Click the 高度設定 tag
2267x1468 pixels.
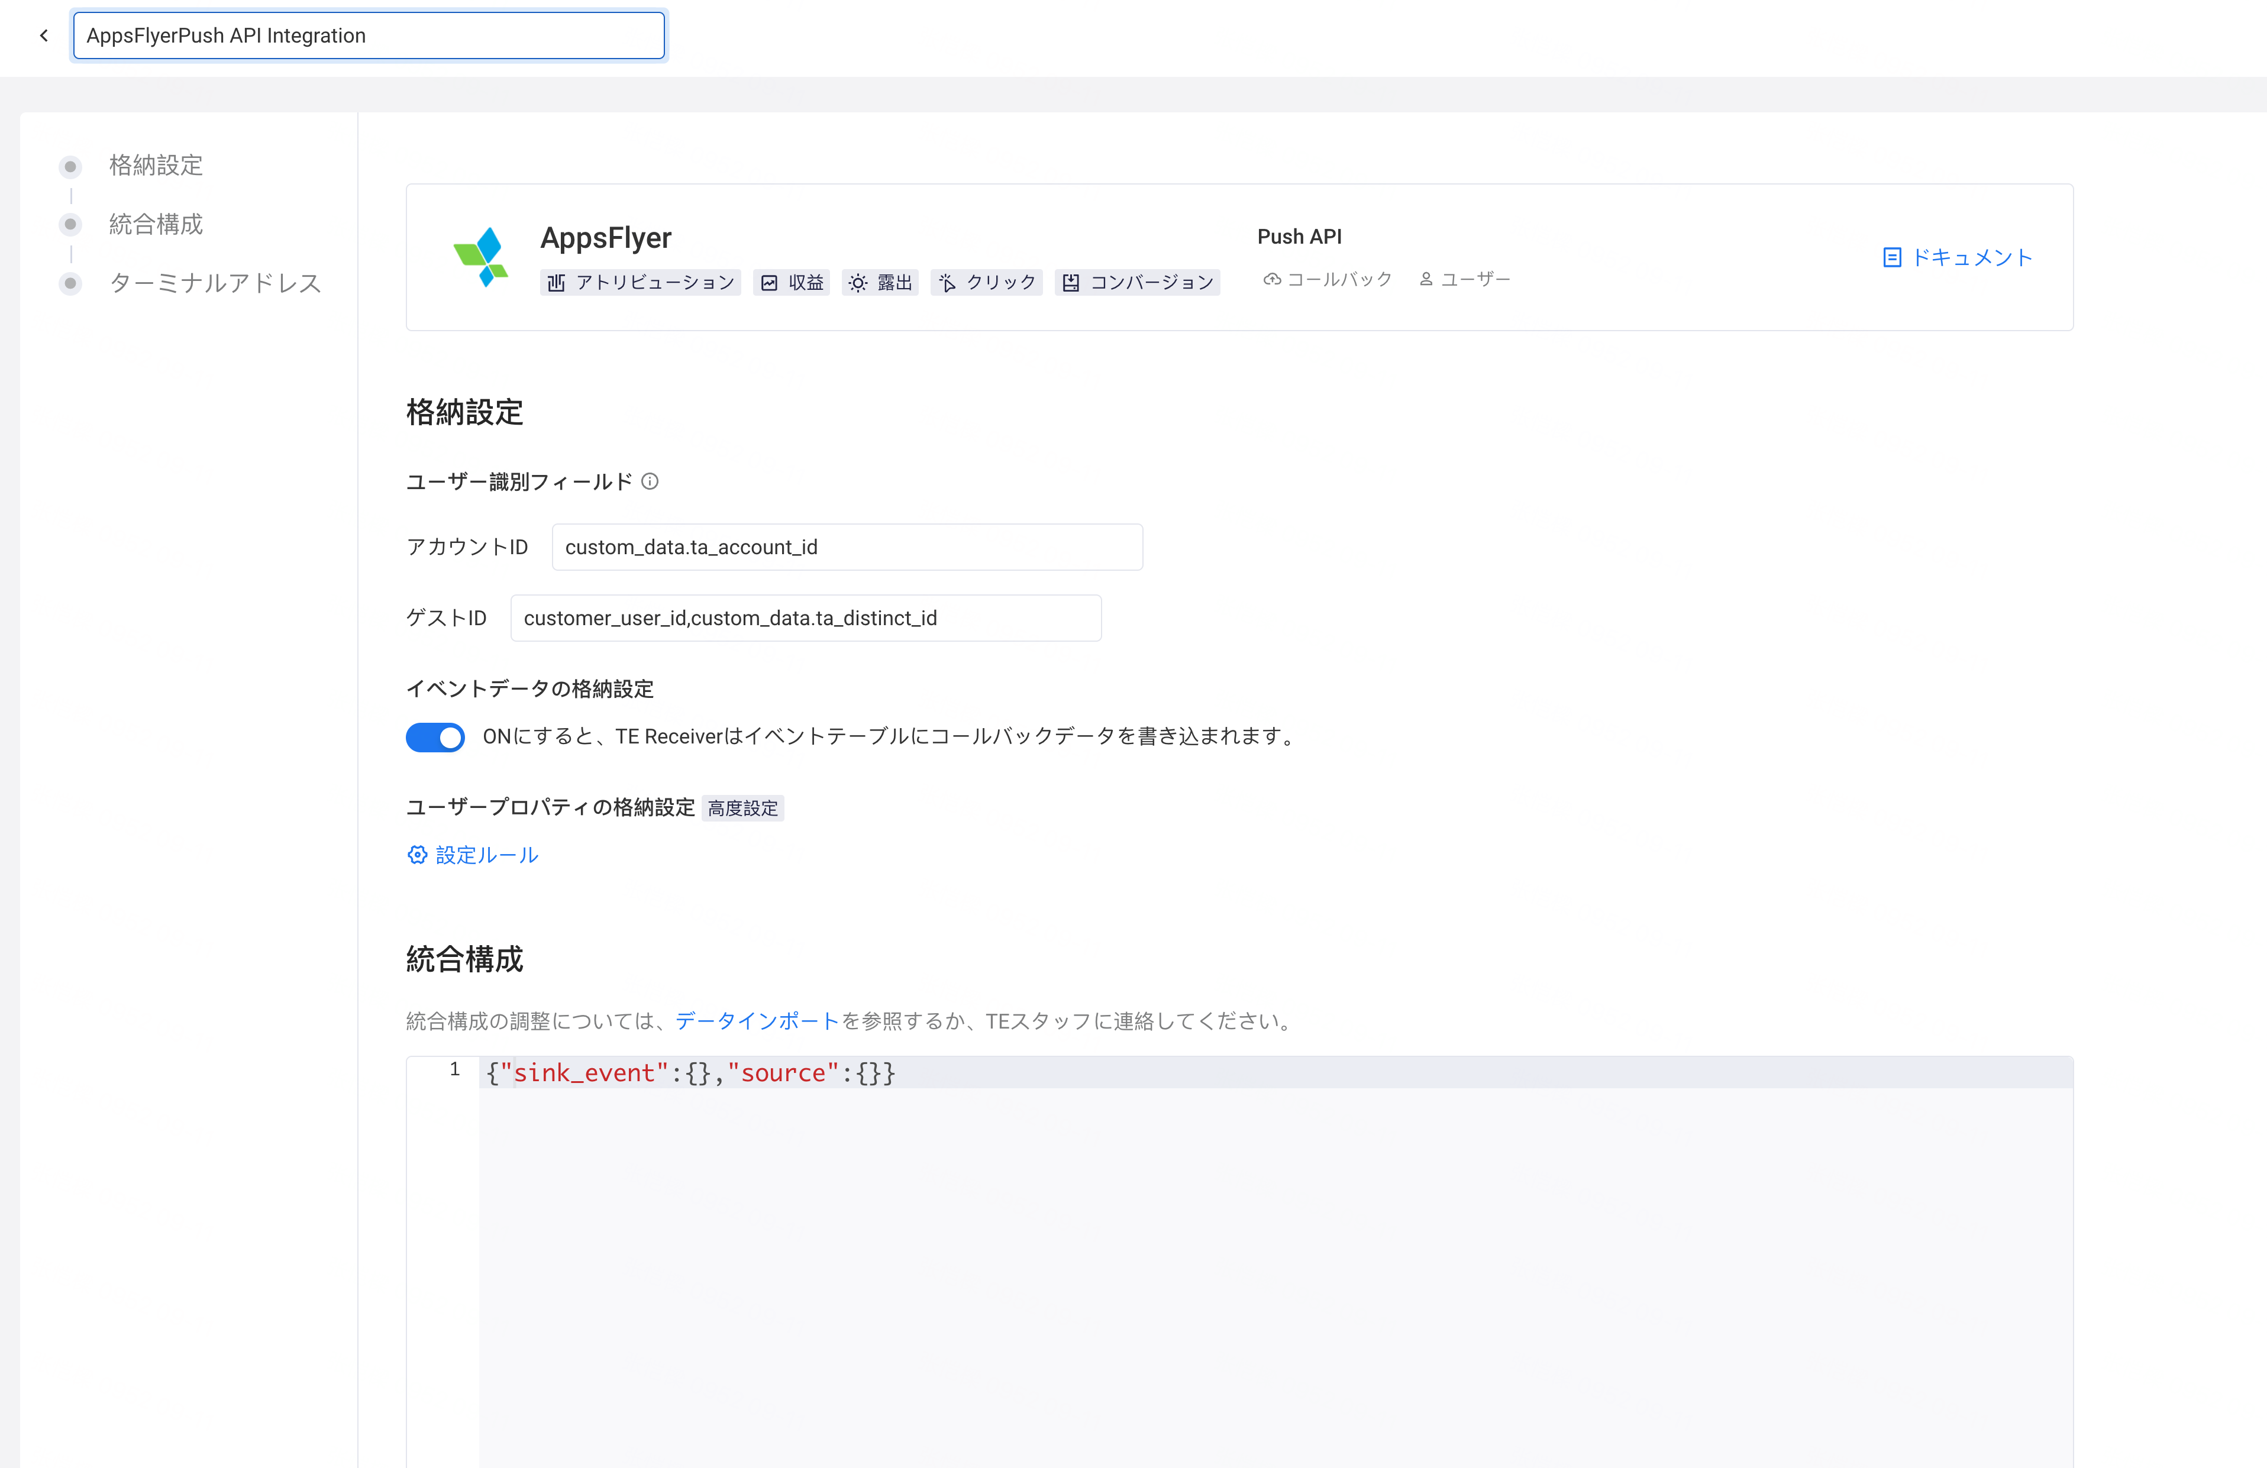point(743,809)
